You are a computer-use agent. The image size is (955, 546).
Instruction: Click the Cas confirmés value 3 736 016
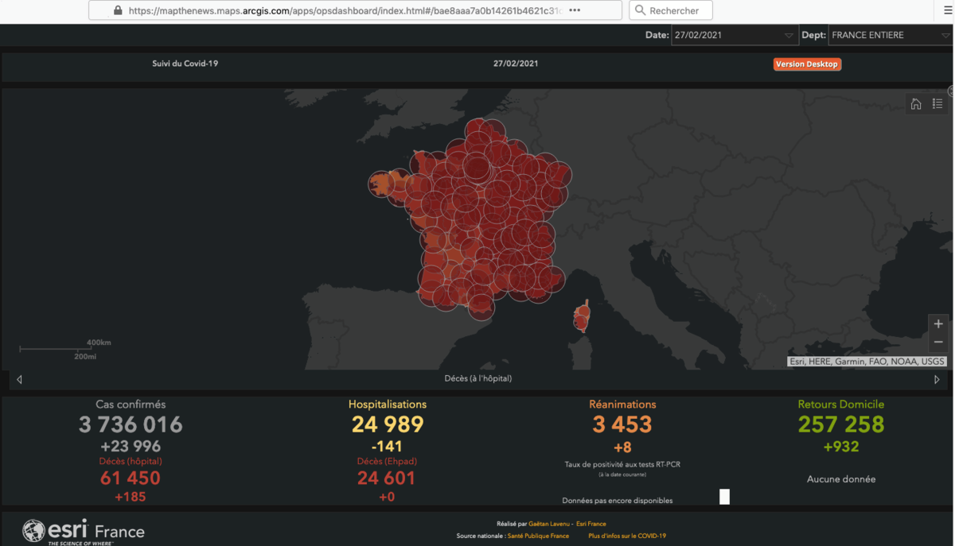coord(131,425)
